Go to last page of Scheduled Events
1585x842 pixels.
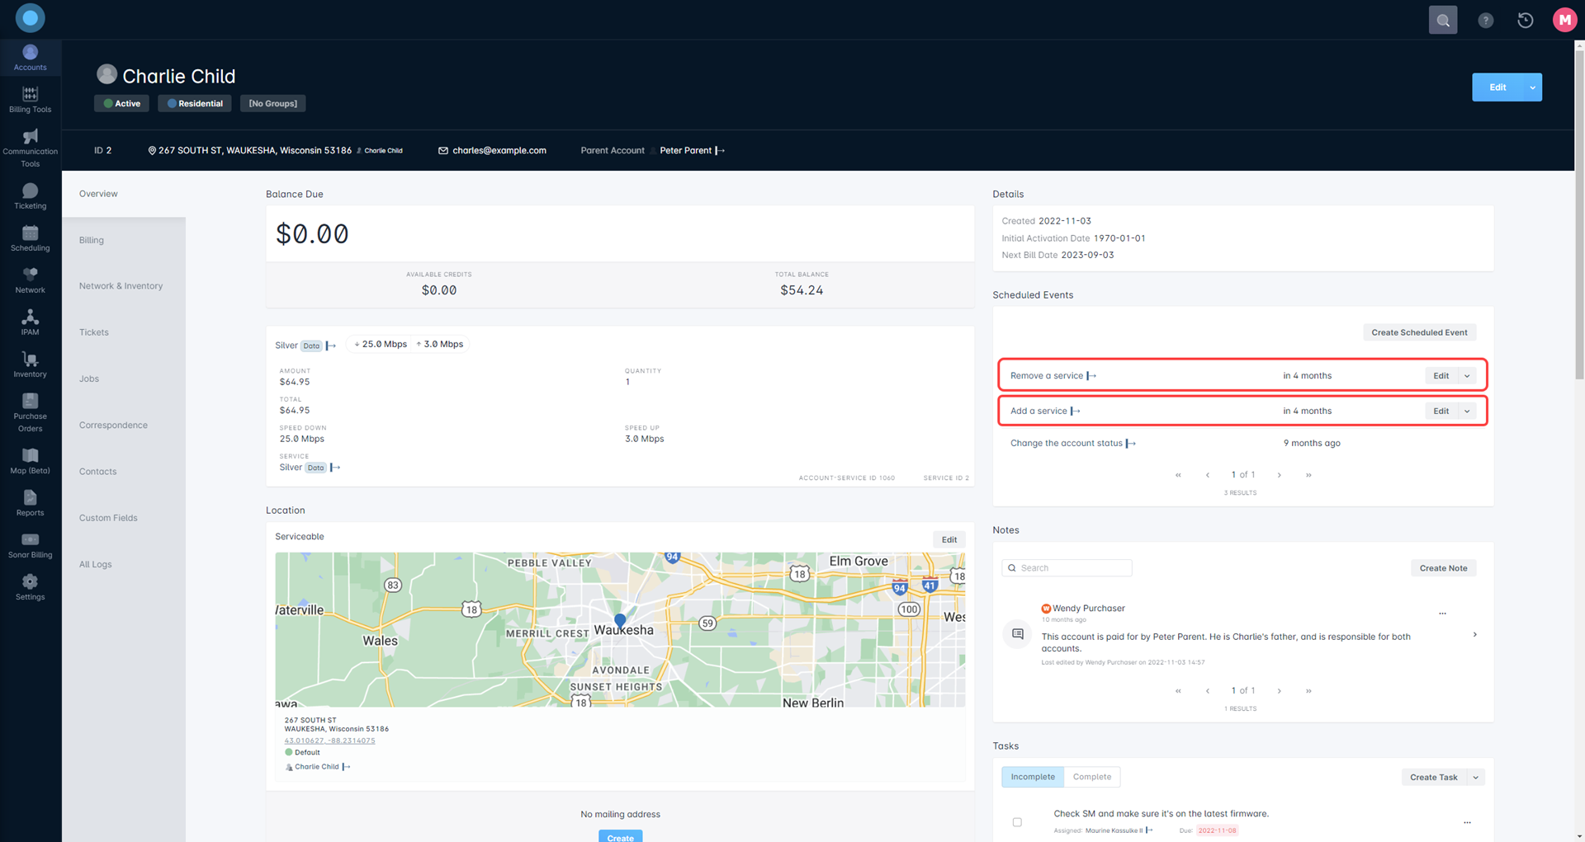pos(1308,475)
